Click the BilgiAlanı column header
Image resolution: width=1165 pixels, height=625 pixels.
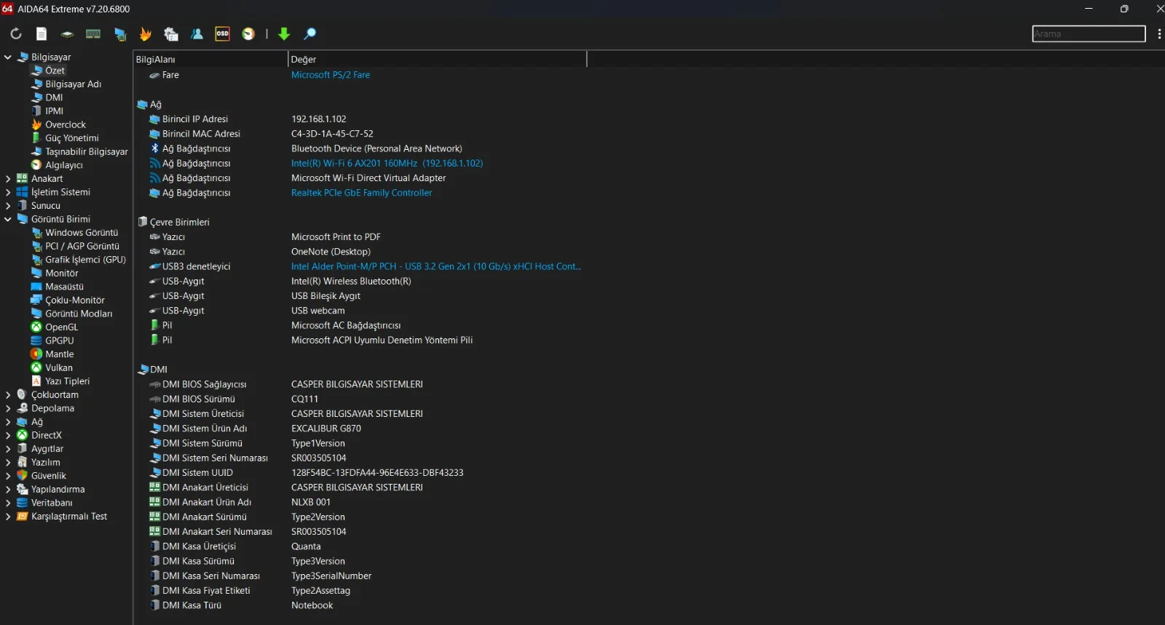210,59
